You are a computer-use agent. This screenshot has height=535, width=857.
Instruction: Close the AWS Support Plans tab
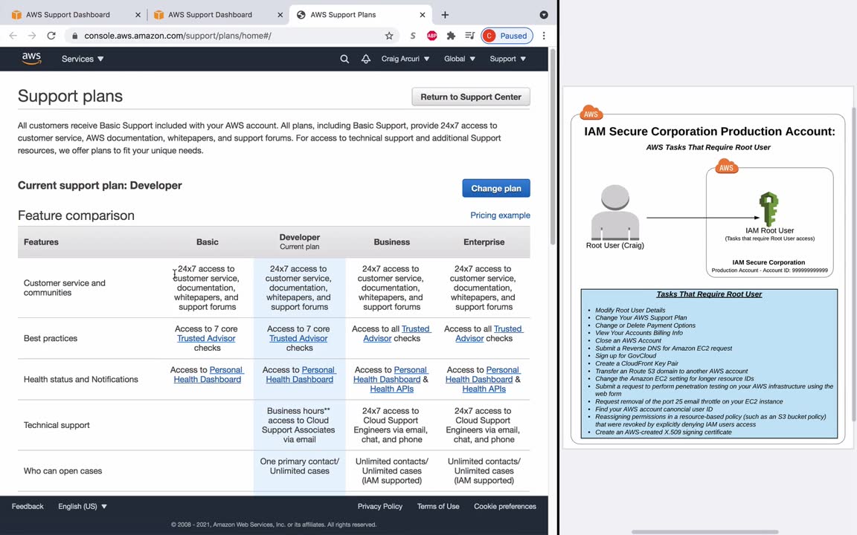coord(422,15)
